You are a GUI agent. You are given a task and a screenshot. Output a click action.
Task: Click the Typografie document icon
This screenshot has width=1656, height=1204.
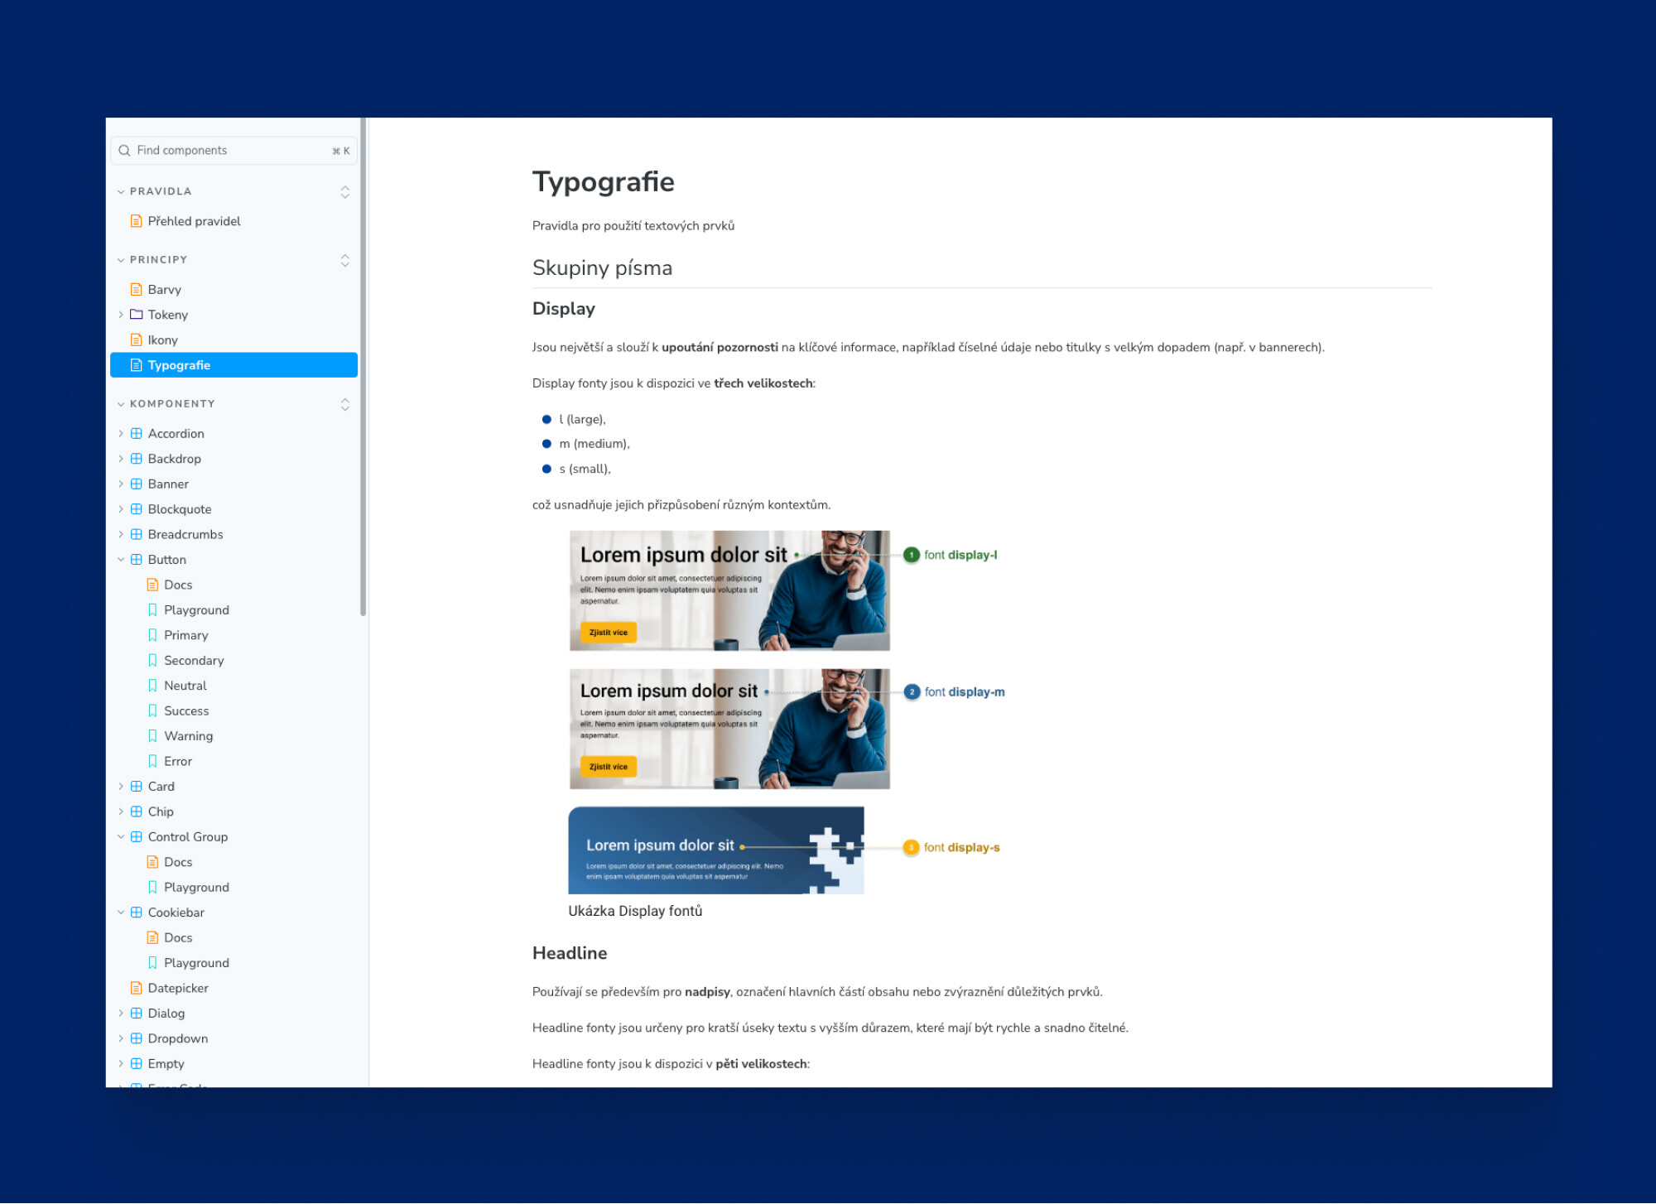(x=137, y=365)
